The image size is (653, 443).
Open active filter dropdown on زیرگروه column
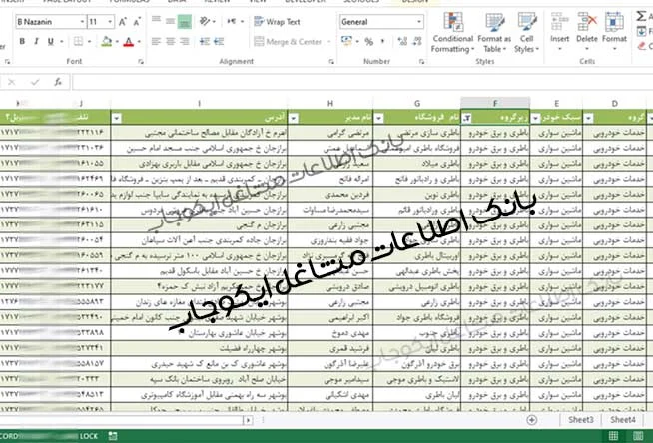tap(467, 118)
